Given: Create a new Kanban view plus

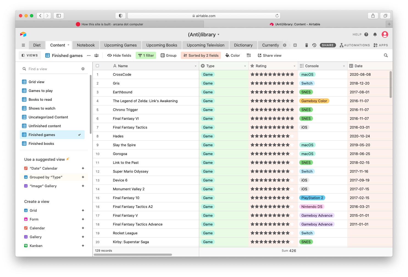Looking at the screenshot, I should click(83, 246).
